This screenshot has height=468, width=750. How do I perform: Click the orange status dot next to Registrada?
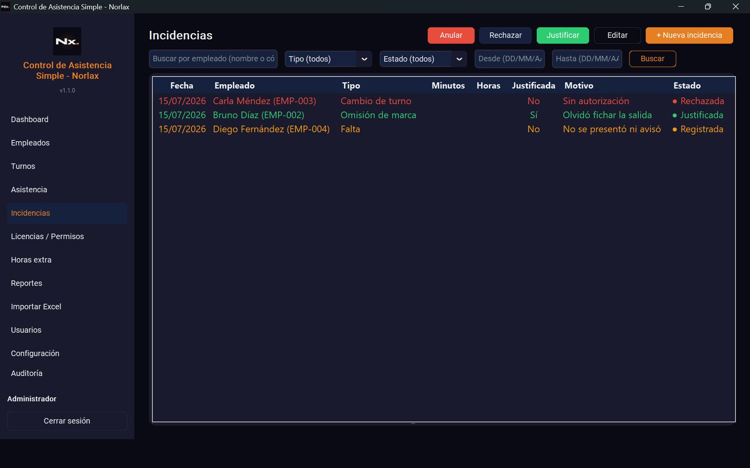(675, 130)
